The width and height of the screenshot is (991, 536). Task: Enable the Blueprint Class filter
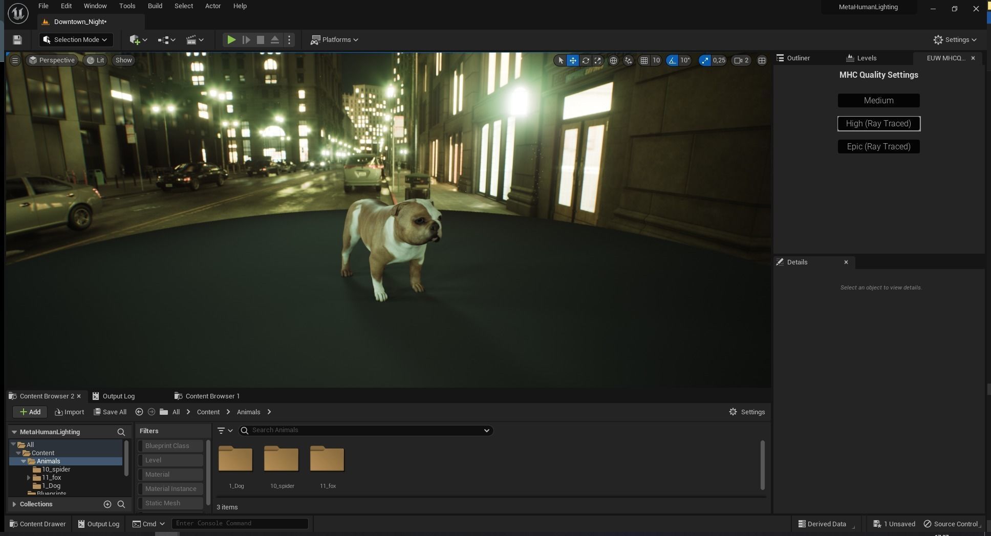tap(171, 446)
